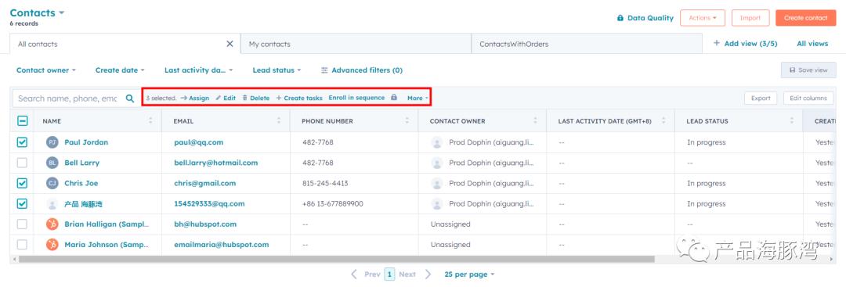
Task: Click avatar icon for 产品 海豚湾 contact
Action: (52, 203)
